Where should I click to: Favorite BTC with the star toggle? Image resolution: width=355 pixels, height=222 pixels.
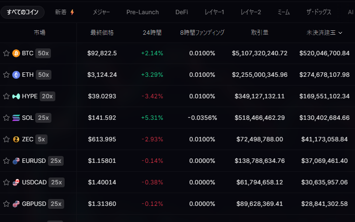click(6, 53)
